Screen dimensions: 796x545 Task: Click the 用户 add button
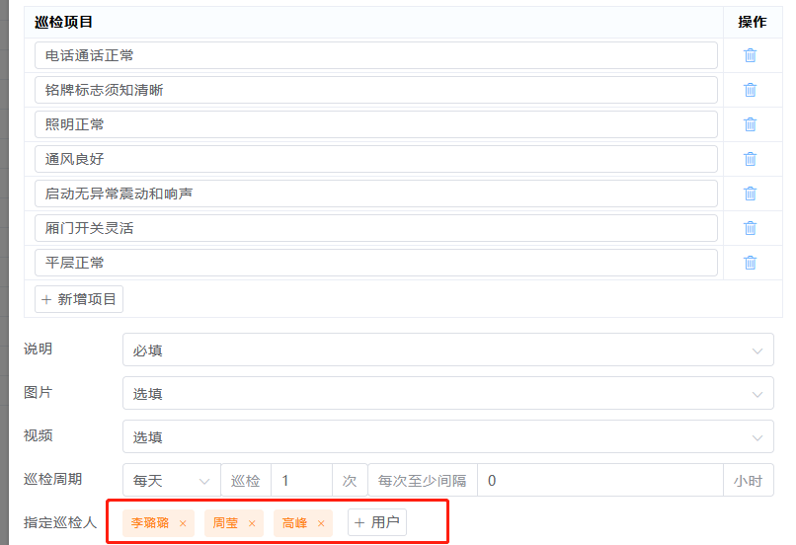[x=376, y=522]
